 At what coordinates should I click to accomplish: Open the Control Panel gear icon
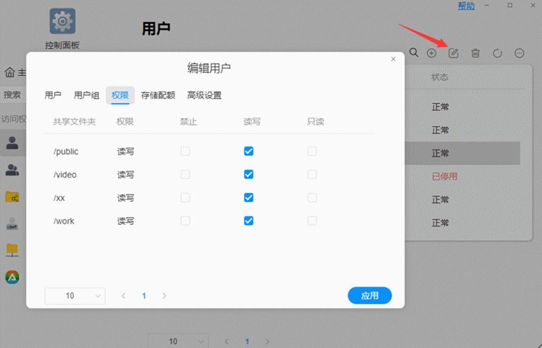pyautogui.click(x=62, y=21)
